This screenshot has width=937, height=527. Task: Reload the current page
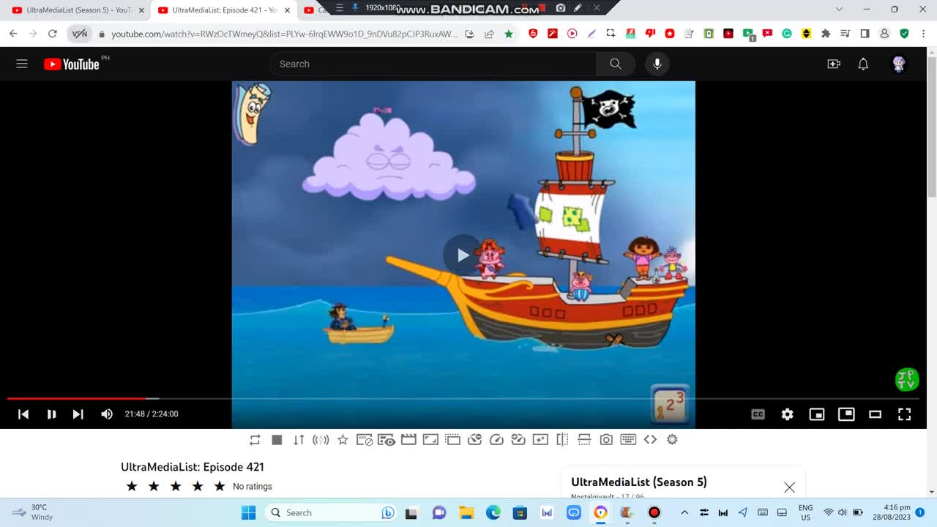pos(53,34)
